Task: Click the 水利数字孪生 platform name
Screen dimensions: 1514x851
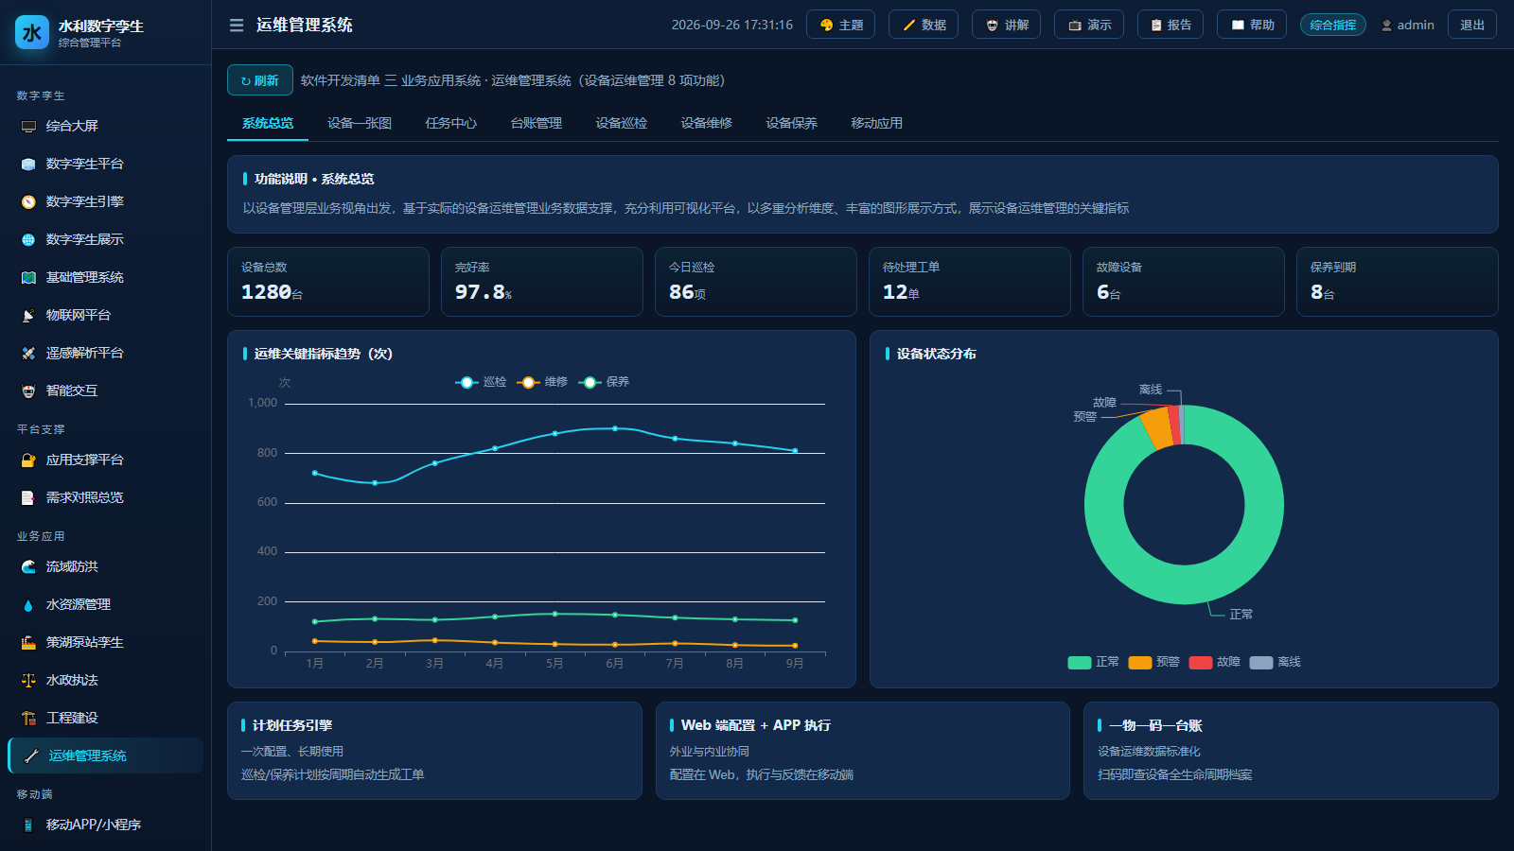Action: pyautogui.click(x=101, y=26)
